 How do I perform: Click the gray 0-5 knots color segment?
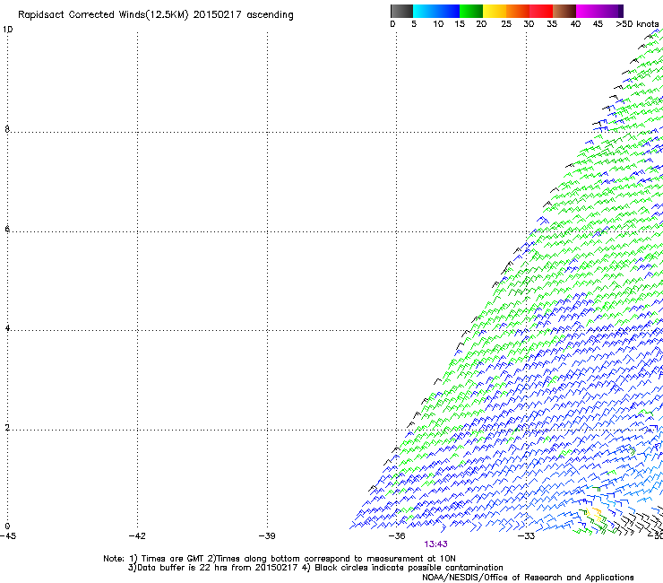click(x=401, y=11)
